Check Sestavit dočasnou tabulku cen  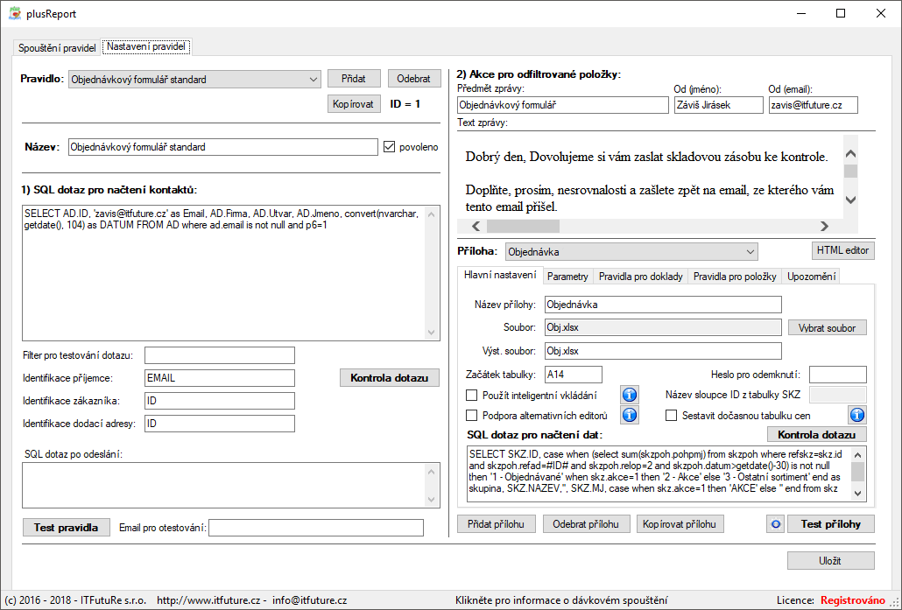(671, 415)
